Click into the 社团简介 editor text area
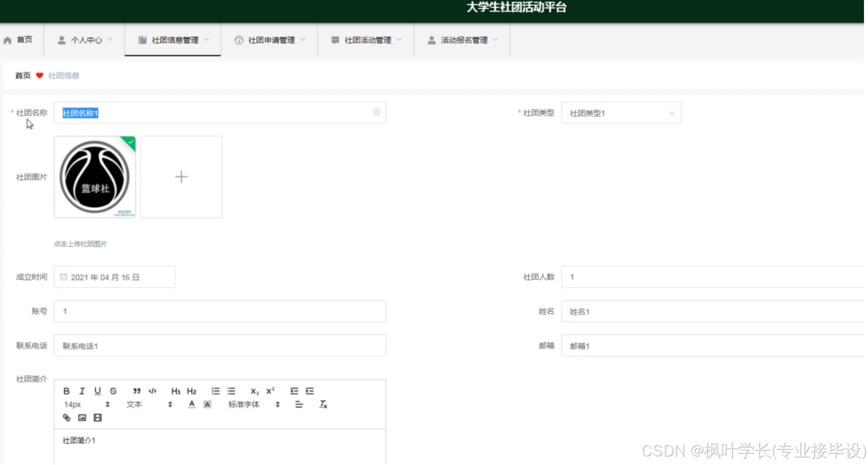868x465 pixels. [220, 447]
